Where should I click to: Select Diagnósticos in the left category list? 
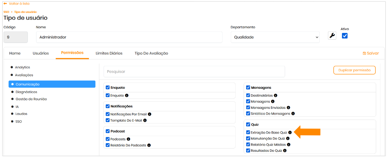(26, 92)
